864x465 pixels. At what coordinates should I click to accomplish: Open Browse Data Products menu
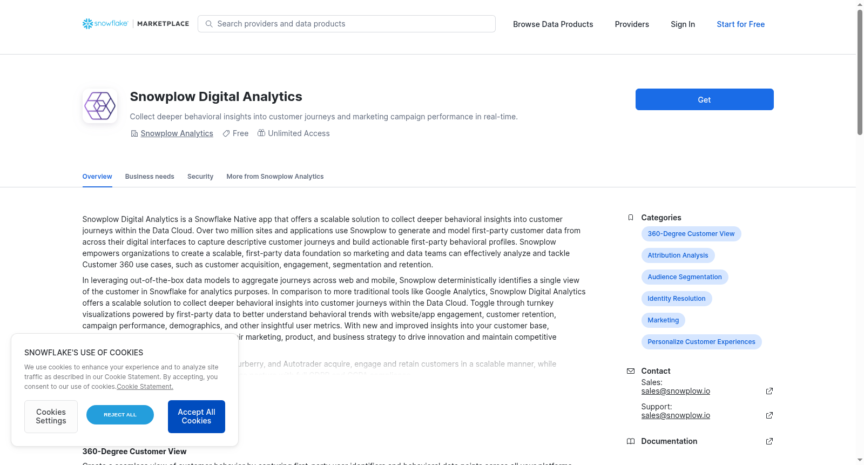tap(553, 24)
